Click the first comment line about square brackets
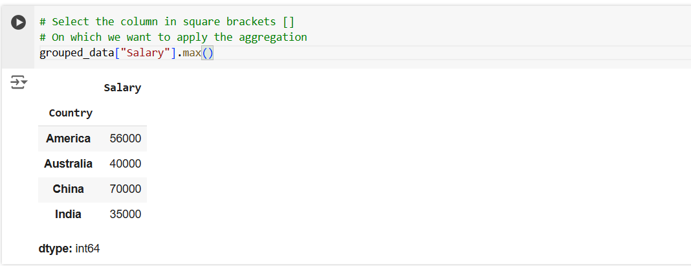The width and height of the screenshot is (691, 266). click(x=166, y=22)
